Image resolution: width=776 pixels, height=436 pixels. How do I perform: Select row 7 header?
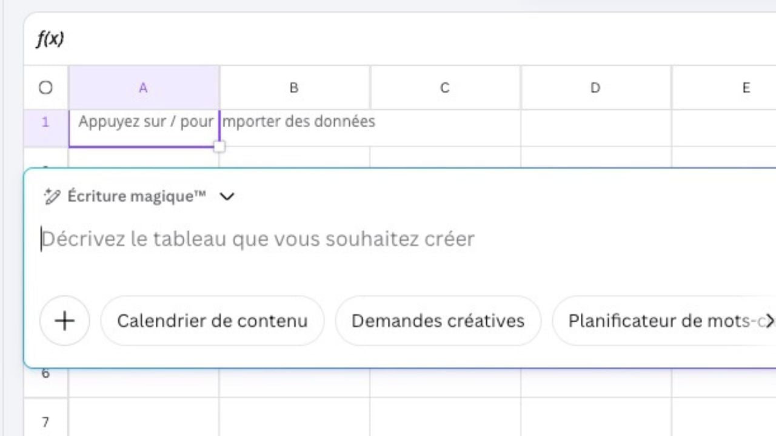pyautogui.click(x=45, y=422)
